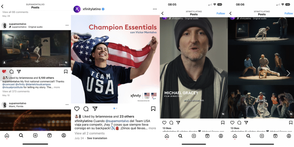294x147 pixels.
Task: Open options for supamontalvo Miami, Florida post
Action: pos(67,104)
